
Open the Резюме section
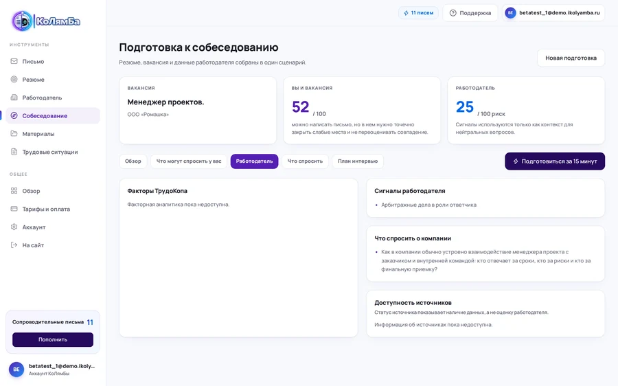tap(52, 79)
